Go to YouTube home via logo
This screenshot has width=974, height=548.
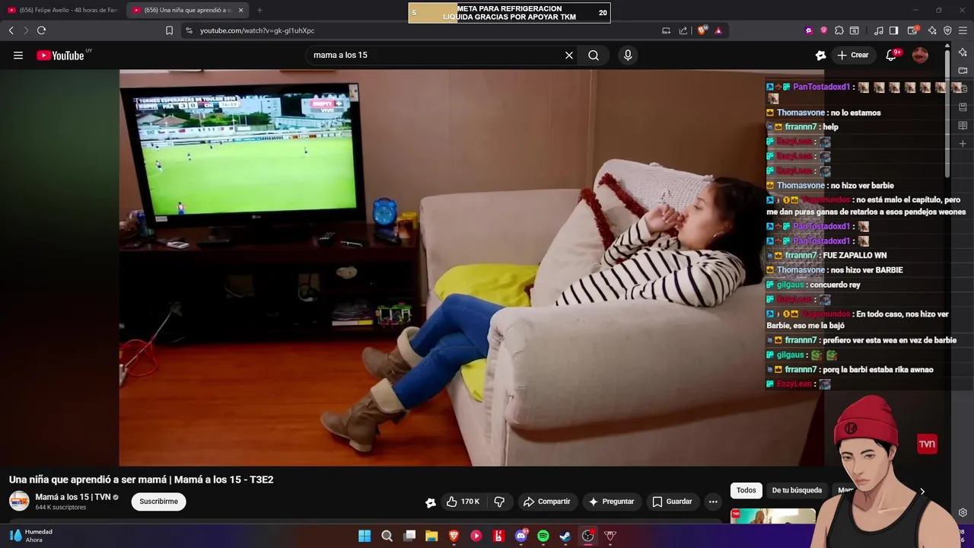(60, 55)
